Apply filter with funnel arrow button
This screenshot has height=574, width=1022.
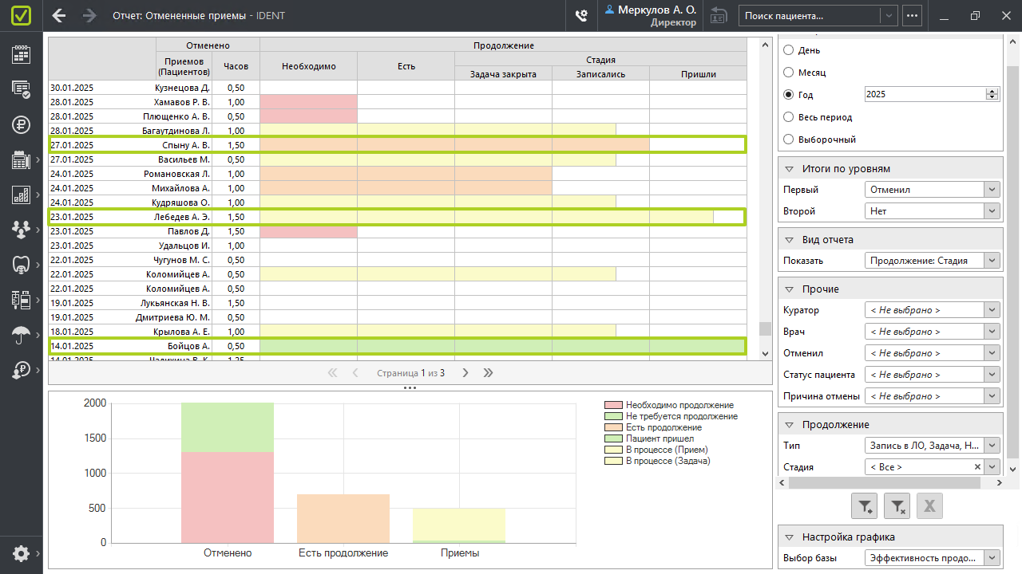[x=866, y=505]
